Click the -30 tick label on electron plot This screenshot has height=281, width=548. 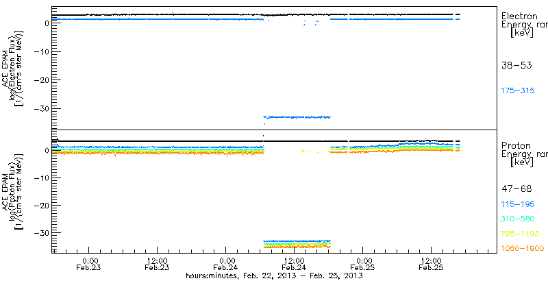[x=41, y=109]
